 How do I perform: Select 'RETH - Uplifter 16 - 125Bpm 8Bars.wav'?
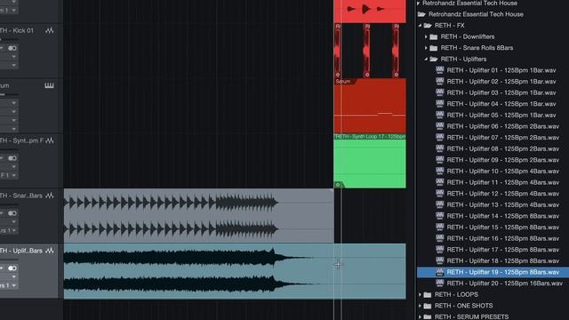[503, 238]
